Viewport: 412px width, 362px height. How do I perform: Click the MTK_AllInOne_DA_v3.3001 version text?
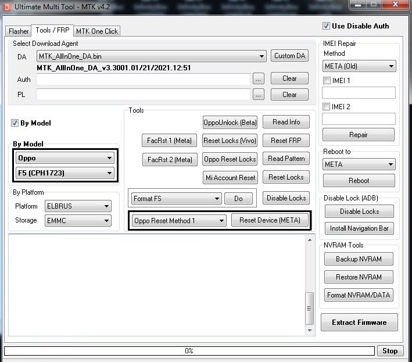click(x=113, y=68)
